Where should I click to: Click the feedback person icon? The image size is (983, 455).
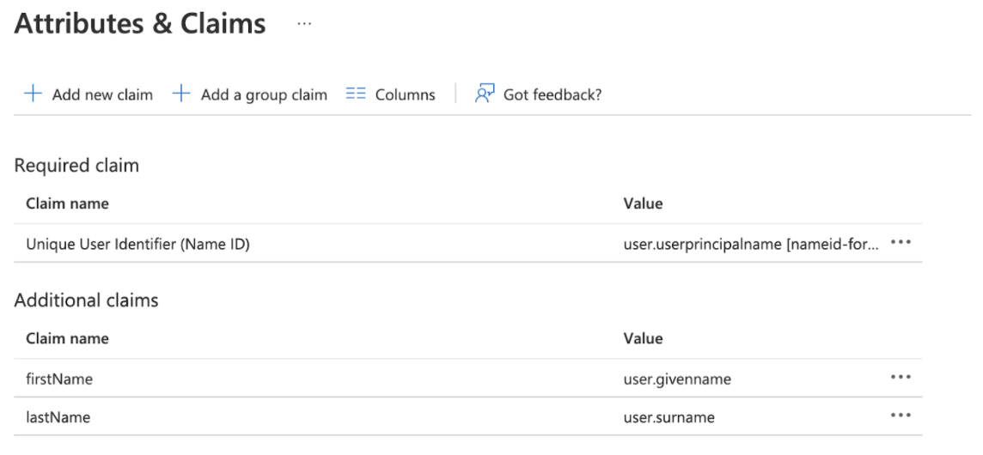coord(485,94)
